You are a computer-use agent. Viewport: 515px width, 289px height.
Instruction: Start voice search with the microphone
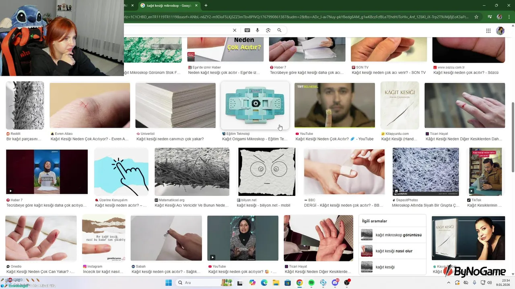tap(257, 31)
